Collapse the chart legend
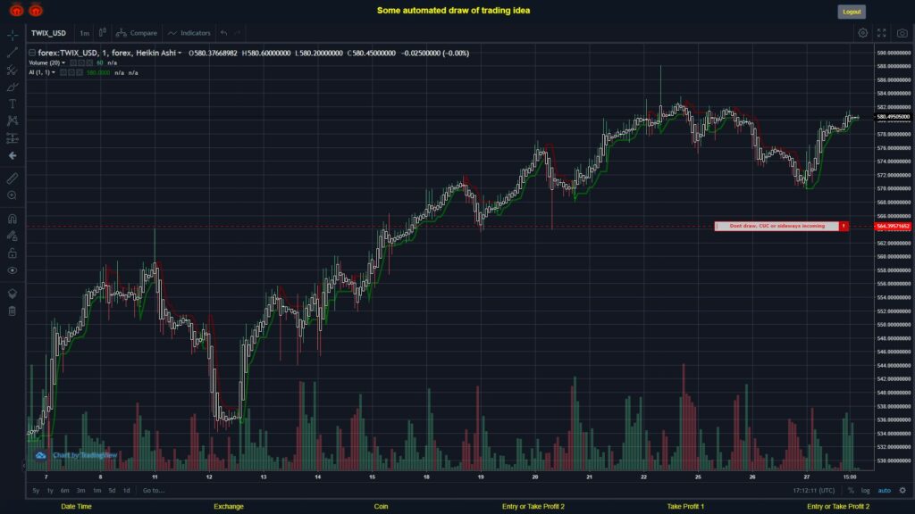The image size is (915, 514). 32,53
